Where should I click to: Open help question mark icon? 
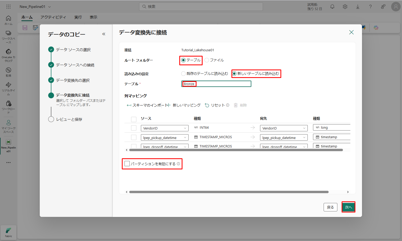point(370,7)
